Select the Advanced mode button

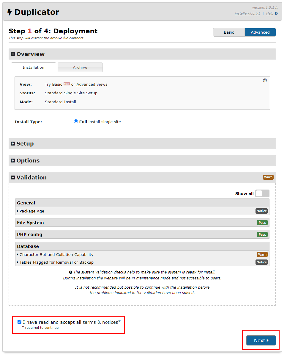[x=260, y=32]
